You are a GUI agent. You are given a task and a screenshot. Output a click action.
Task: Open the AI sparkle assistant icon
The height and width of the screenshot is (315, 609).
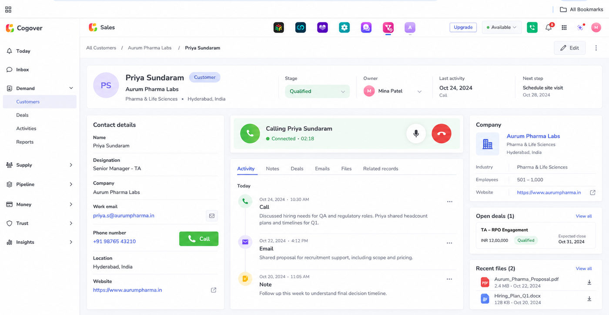[580, 27]
